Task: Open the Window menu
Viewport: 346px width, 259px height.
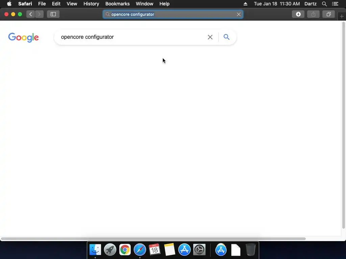Action: click(145, 4)
